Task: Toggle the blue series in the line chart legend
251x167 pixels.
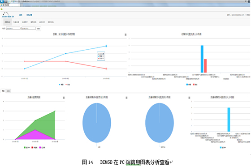Action: (x=61, y=85)
